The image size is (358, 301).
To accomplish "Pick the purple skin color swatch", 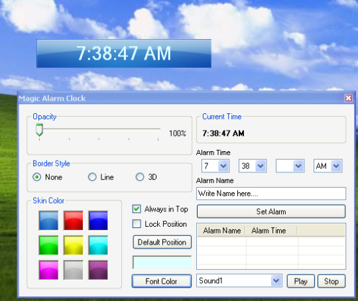I will click(98, 270).
